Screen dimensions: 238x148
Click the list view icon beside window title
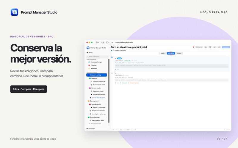[112, 42]
